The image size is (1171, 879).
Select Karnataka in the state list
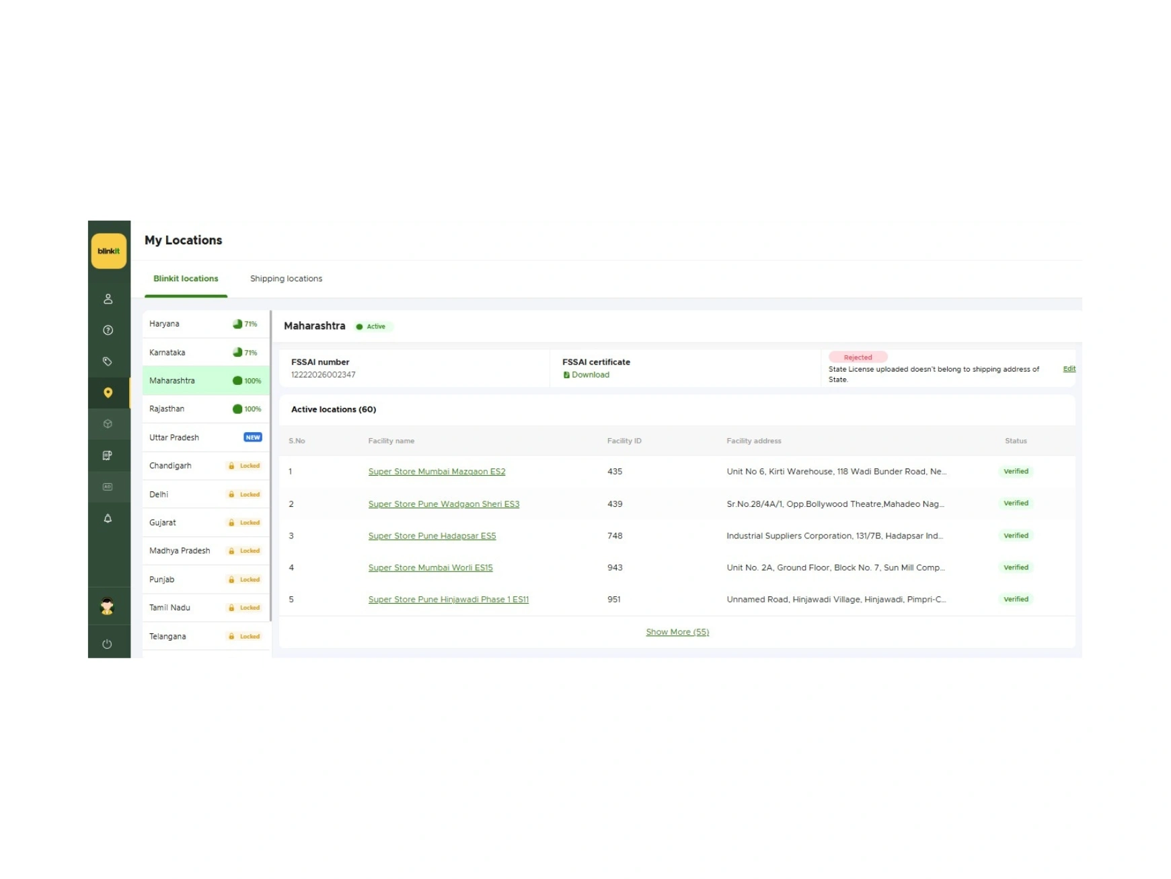click(206, 352)
